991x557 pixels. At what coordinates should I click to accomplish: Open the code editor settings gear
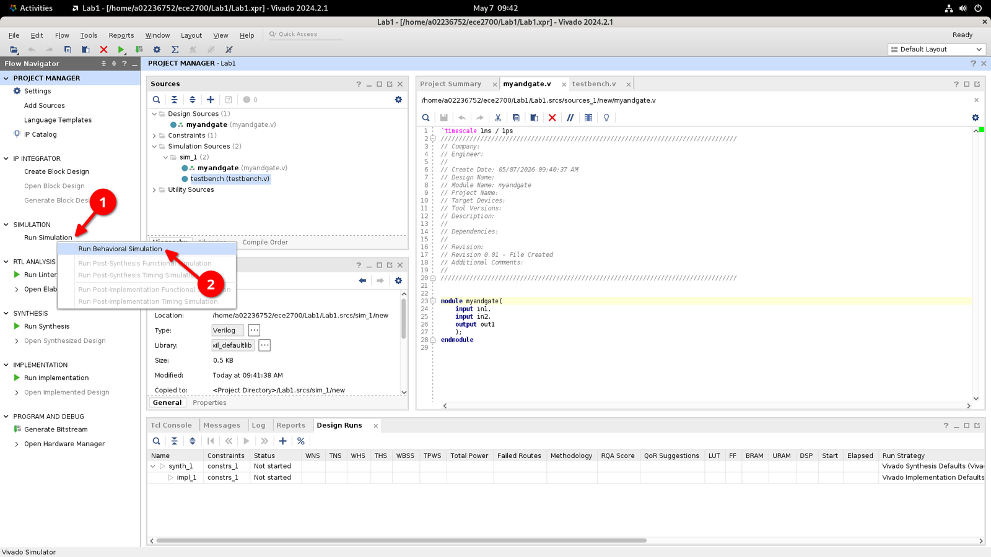click(x=976, y=118)
